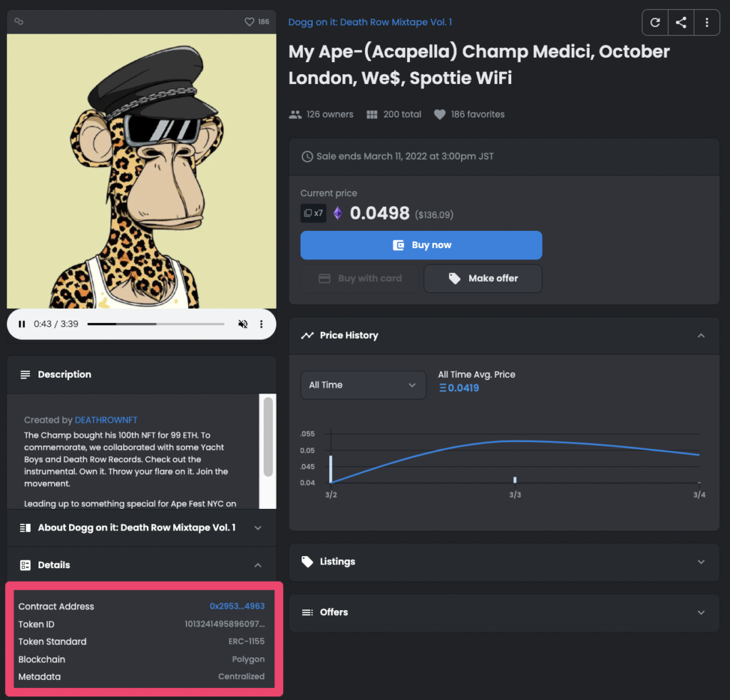Image resolution: width=730 pixels, height=700 pixels.
Task: Click the ERC-1155 token standard value
Action: (246, 642)
